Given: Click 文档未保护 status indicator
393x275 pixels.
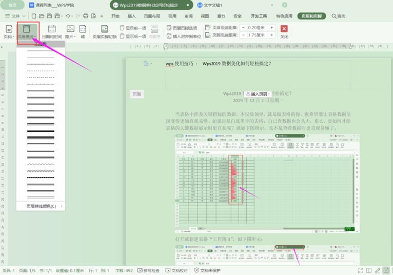Looking at the screenshot, I should pyautogui.click(x=207, y=270).
